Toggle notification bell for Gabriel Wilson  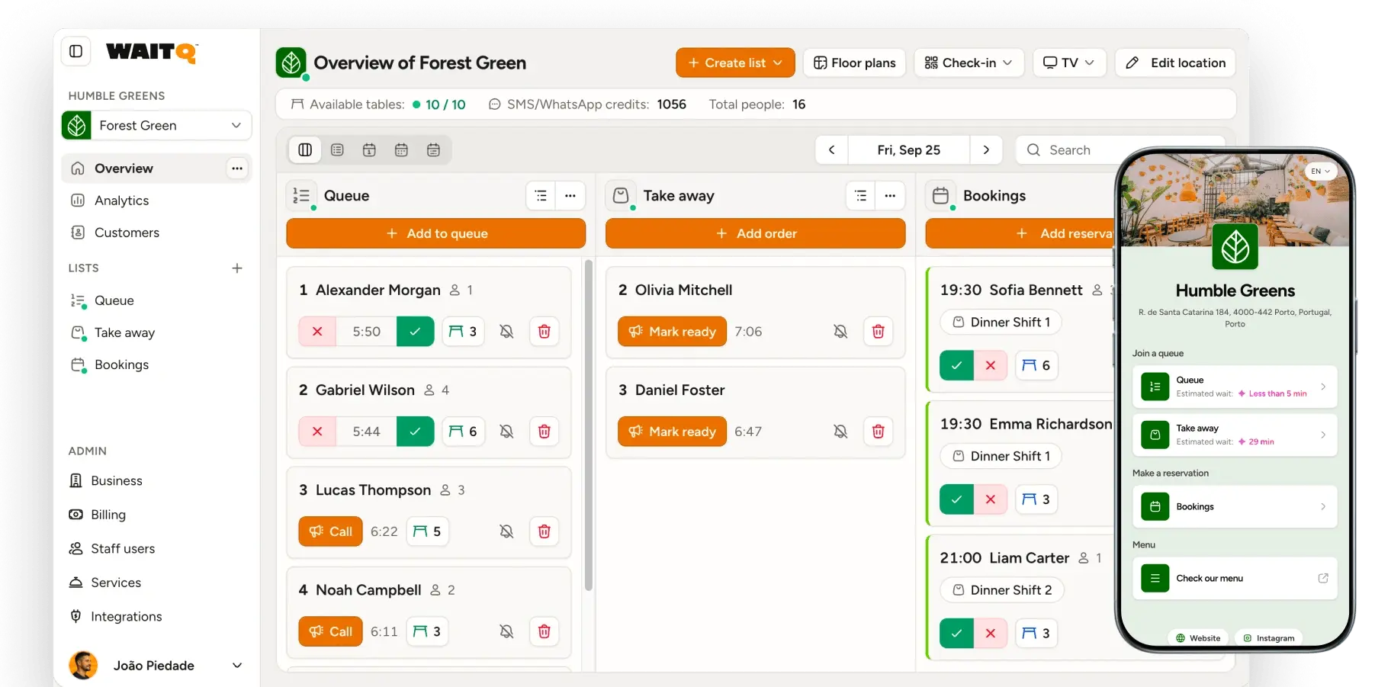[506, 432]
